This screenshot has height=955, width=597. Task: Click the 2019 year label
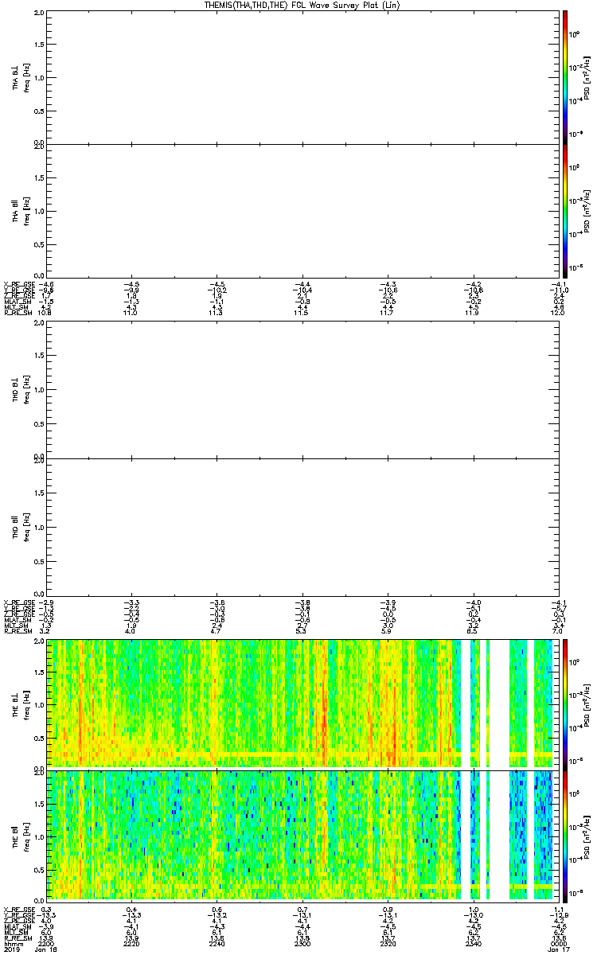click(11, 949)
